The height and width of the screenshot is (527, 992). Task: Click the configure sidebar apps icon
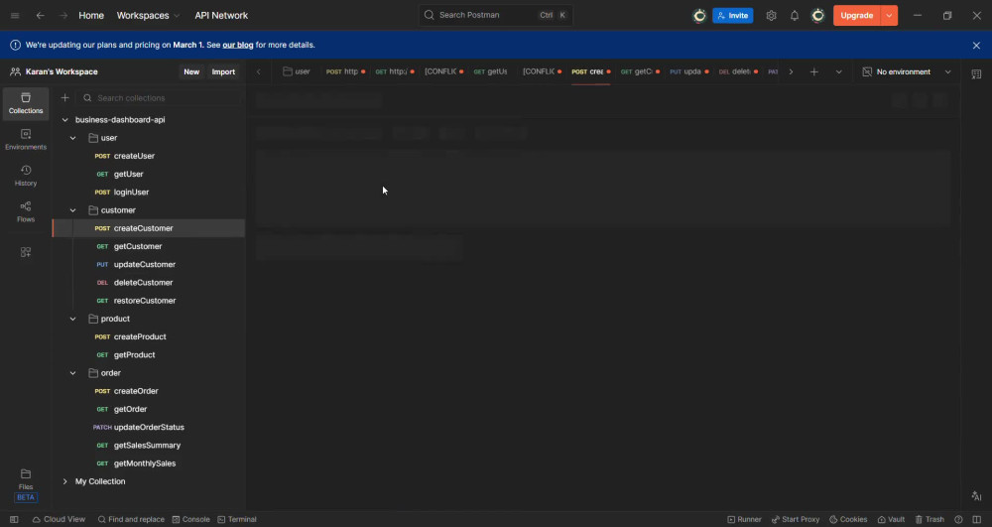point(26,252)
